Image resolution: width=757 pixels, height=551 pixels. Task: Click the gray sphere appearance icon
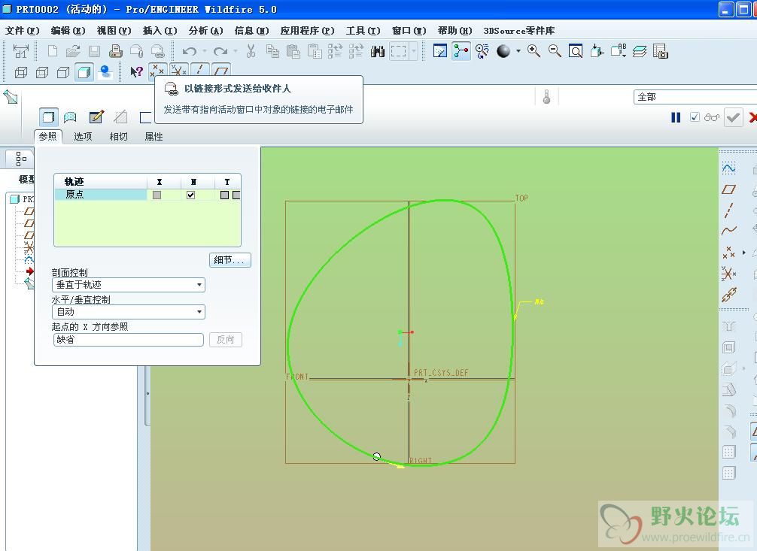click(503, 50)
